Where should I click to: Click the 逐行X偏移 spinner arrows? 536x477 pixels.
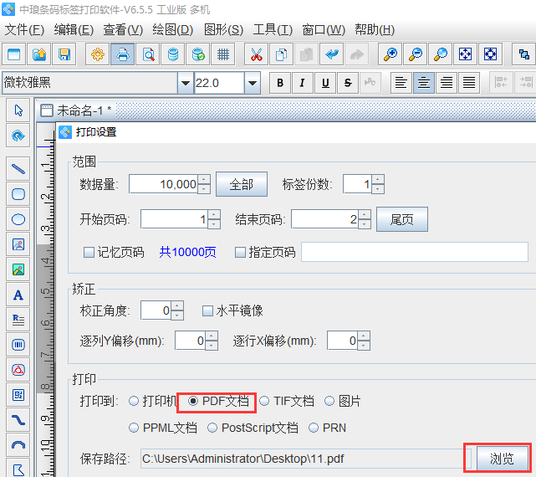click(364, 341)
